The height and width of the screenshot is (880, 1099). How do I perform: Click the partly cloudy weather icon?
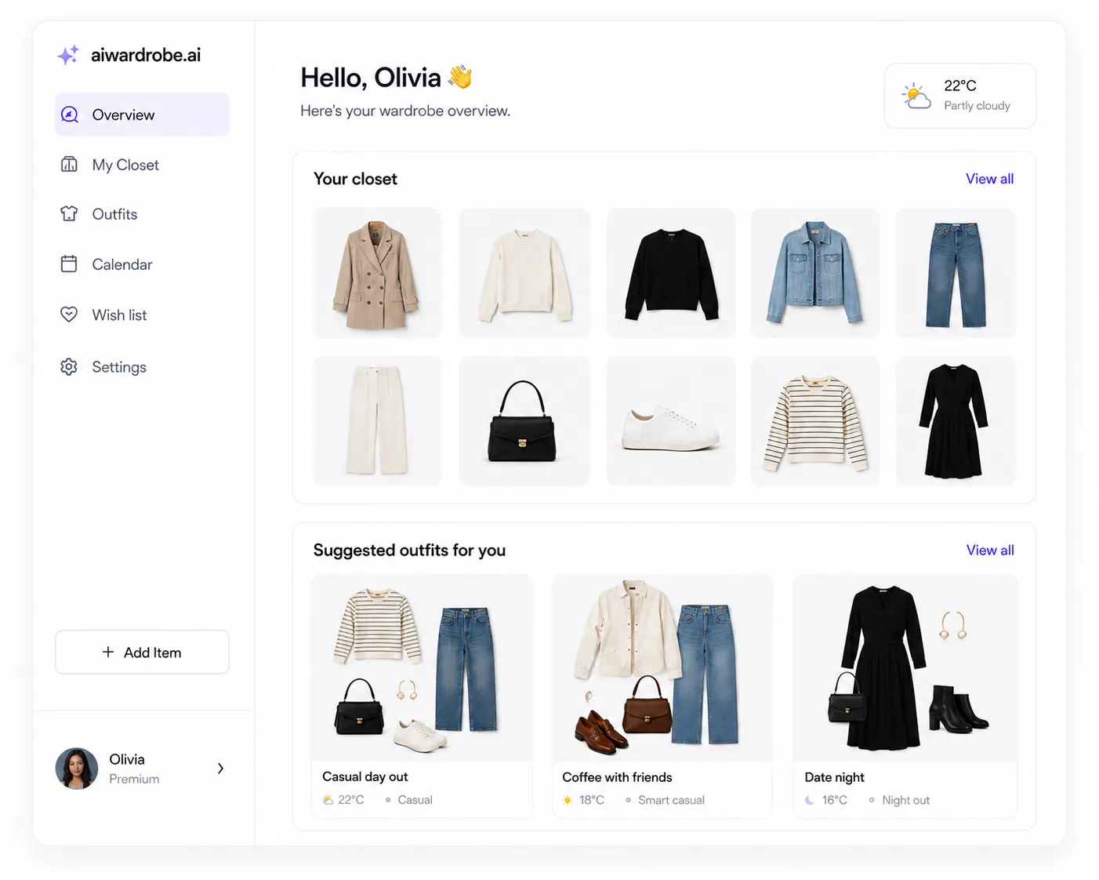[x=916, y=96]
